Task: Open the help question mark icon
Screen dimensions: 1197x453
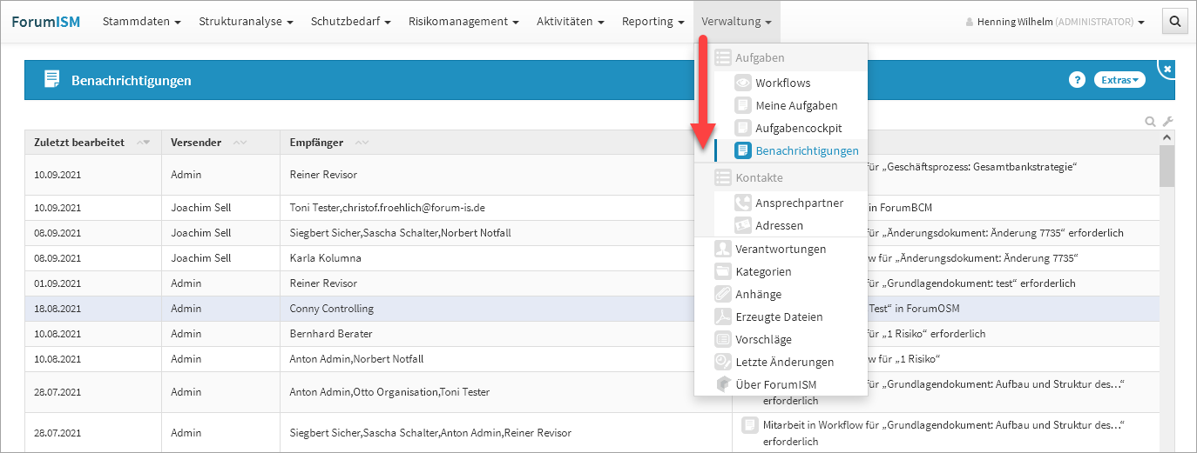Action: pyautogui.click(x=1077, y=80)
